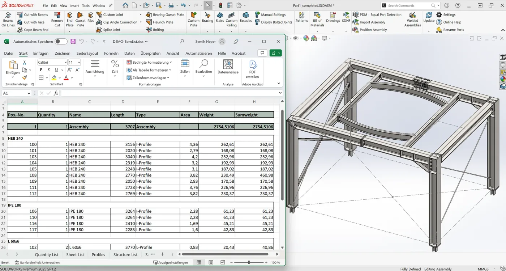Click Rename Parts
Image resolution: width=506 pixels, height=271 pixels.
coord(452,30)
